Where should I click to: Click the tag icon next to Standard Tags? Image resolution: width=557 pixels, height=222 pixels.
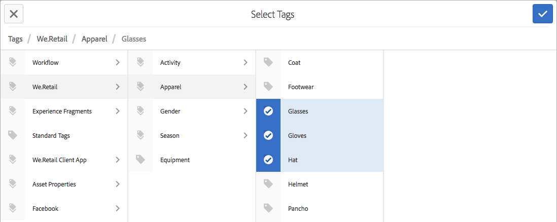click(13, 135)
